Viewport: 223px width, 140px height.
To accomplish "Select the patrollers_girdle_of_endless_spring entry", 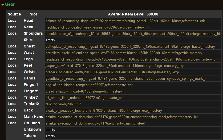I will [x=124, y=53].
